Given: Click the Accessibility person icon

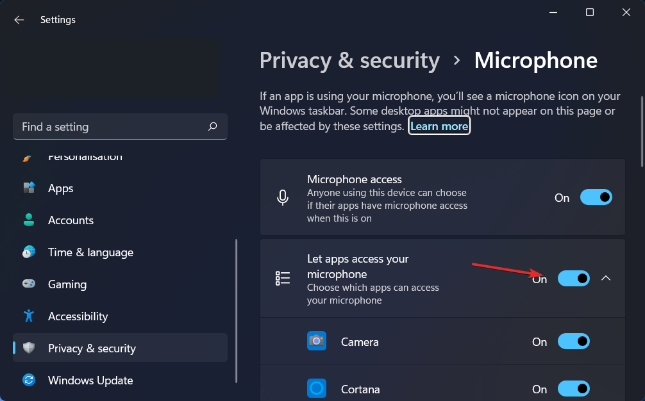Looking at the screenshot, I should click(29, 316).
